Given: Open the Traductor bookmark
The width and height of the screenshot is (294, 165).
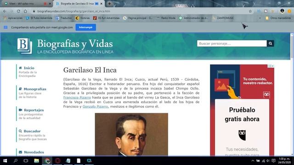Looking at the screenshot, I should 64,18.
